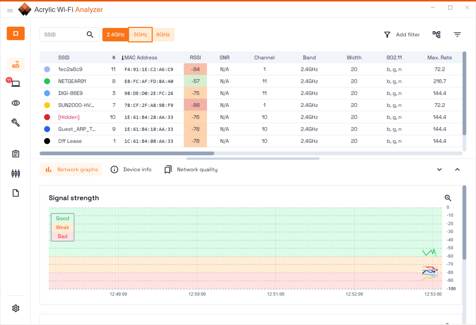Viewport: 476px width, 325px height.
Task: Click the [Hidden] red color dot
Action: (x=47, y=117)
